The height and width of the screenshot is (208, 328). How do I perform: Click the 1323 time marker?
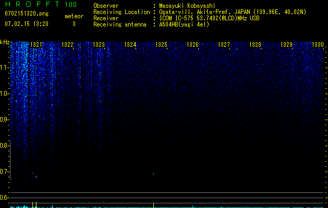99,45
